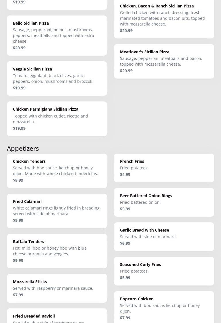Select Buffalo Tenders appetizer

(57, 251)
